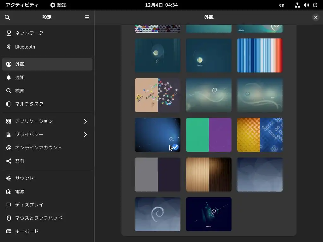
Task: Choose teal wavy wallpaper with left swirl
Action: pyautogui.click(x=260, y=95)
